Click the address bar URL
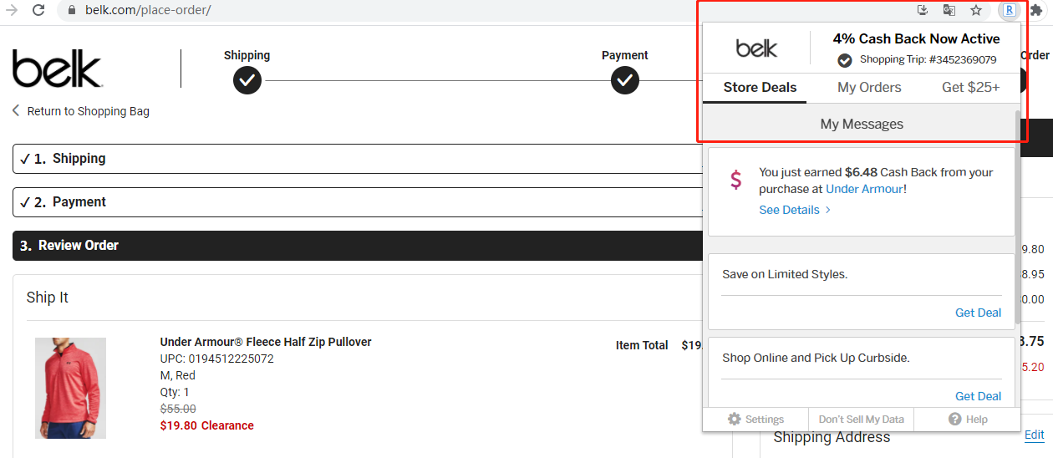Screen dimensions: 1053x458 point(148,10)
